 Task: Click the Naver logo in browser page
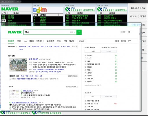point(15,32)
